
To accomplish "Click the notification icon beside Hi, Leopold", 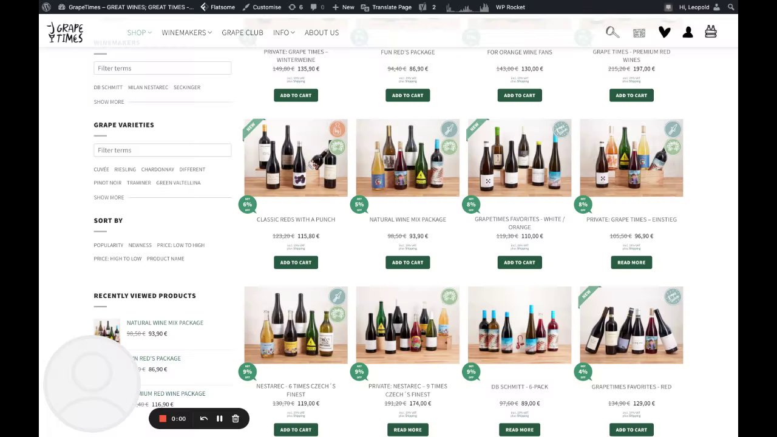I will coord(668,7).
